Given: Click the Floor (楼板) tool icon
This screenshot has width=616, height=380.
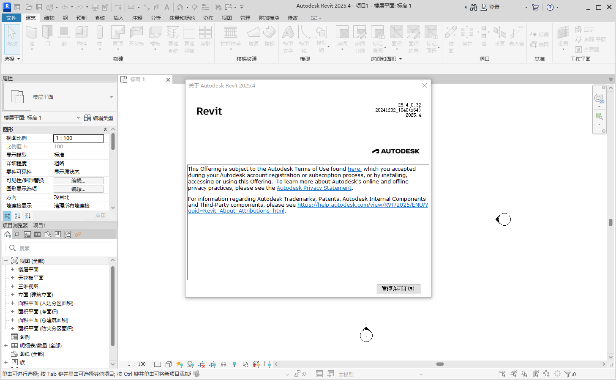Looking at the screenshot, I should pyautogui.click(x=155, y=33).
